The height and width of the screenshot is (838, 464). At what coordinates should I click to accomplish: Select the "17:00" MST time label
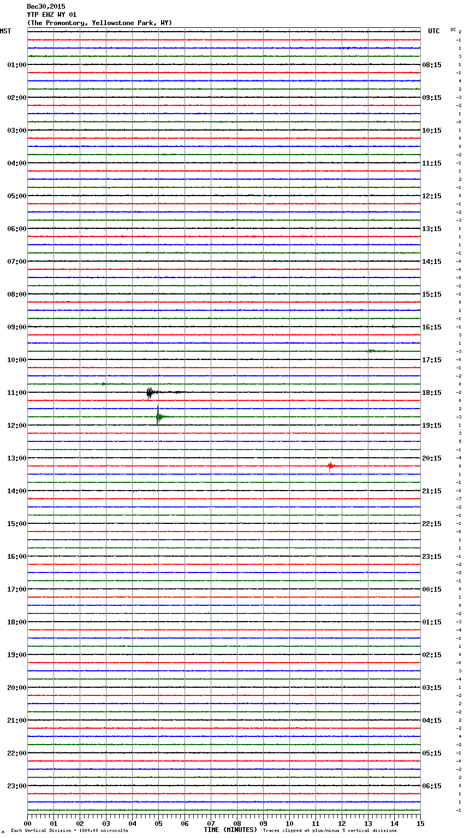click(17, 589)
